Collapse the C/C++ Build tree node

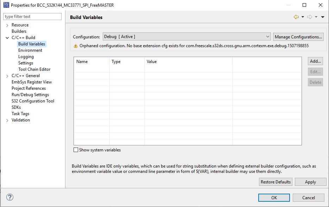7,38
